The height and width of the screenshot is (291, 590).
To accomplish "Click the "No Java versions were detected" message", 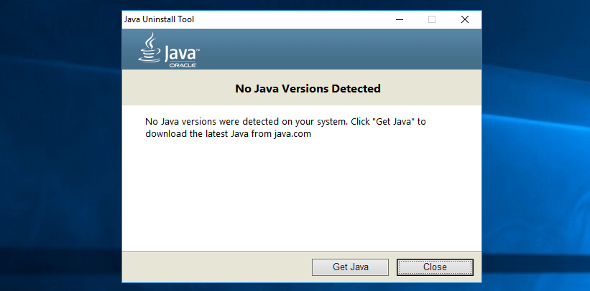I will [237, 121].
